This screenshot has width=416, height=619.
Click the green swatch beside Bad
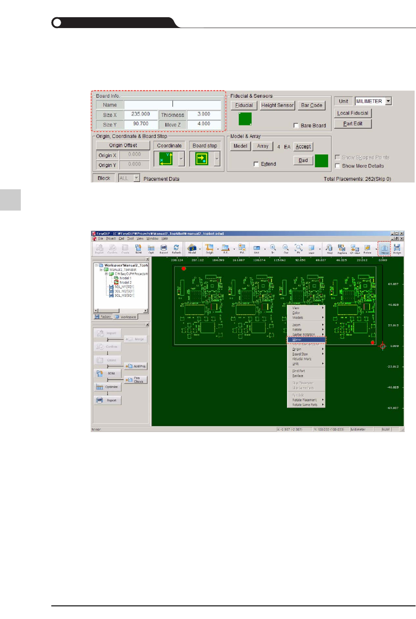321,161
